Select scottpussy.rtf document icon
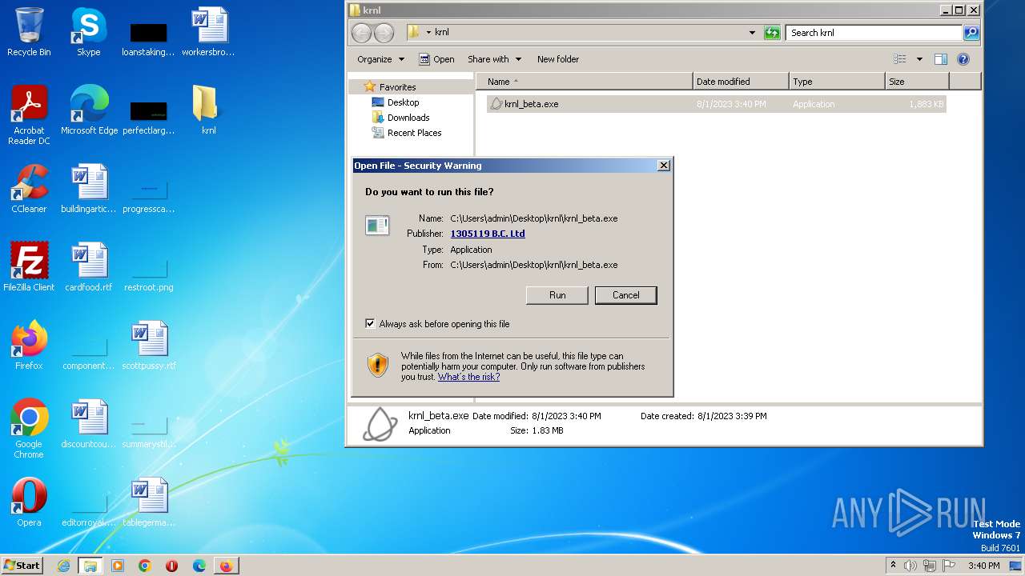Viewport: 1025px width, 576px height. coord(149,345)
